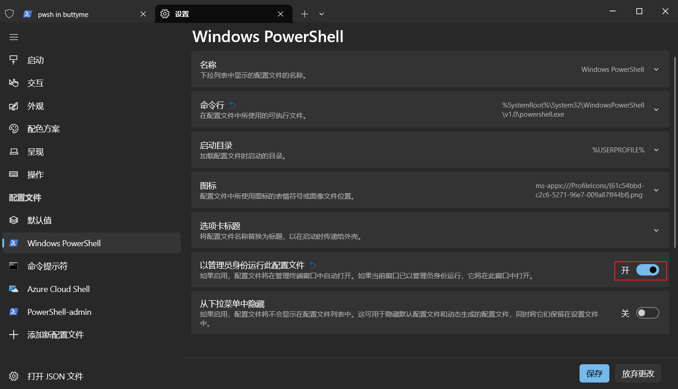
Task: Click the reset arrow beside 命令行
Action: [233, 105]
